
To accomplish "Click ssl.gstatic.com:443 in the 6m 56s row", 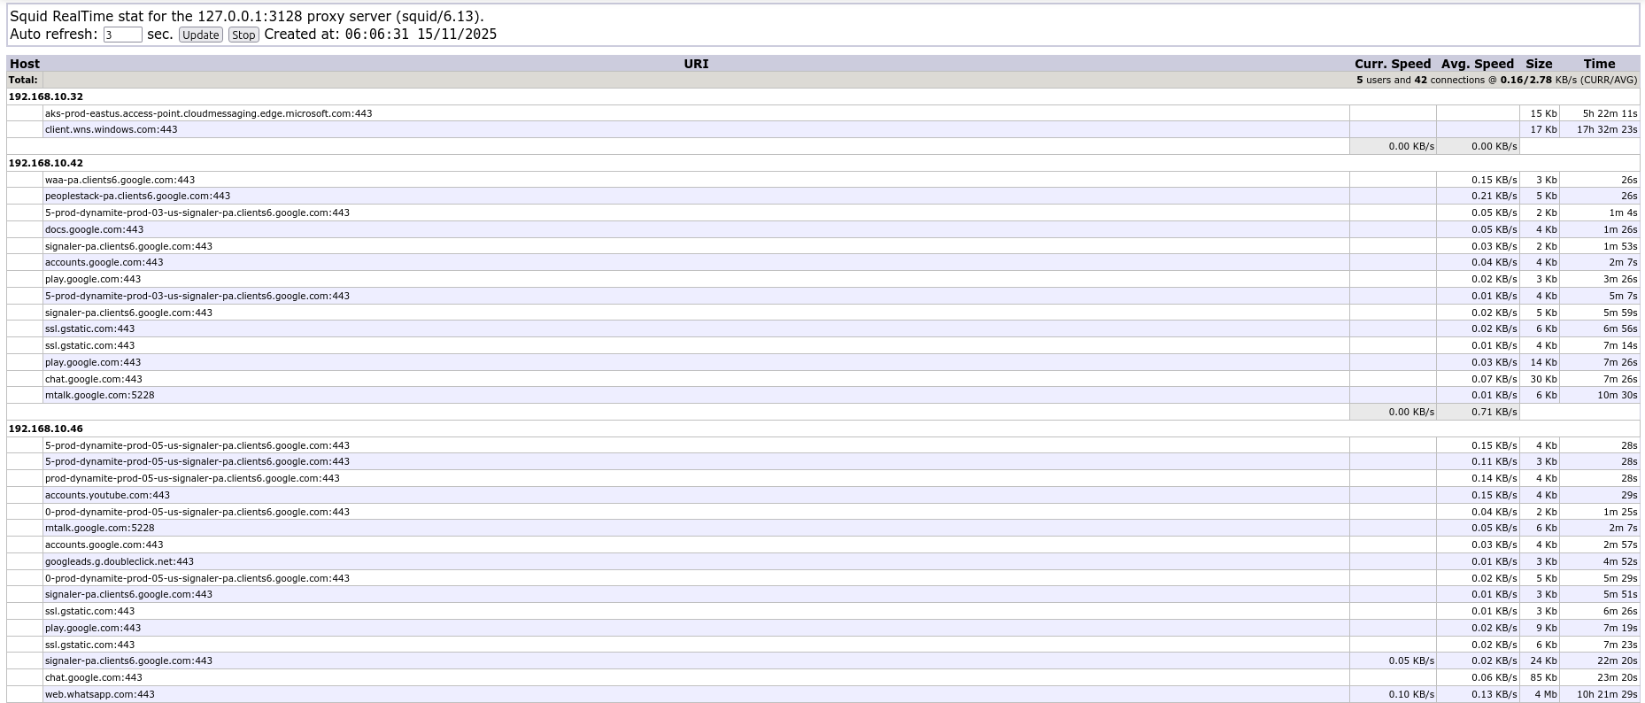I will click(89, 328).
